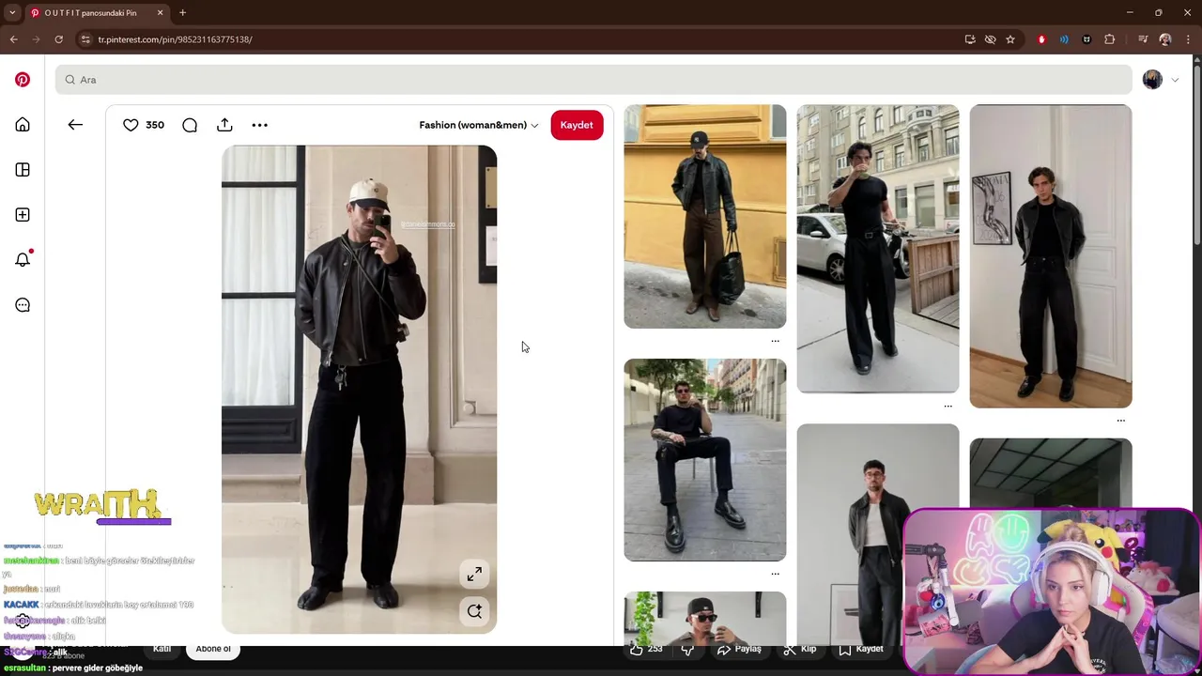1202x676 pixels.
Task: Open Chrome tab search dropdown
Action: tap(12, 13)
